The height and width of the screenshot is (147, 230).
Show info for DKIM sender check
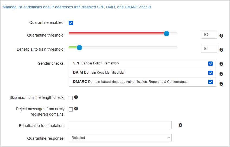[x=221, y=74]
